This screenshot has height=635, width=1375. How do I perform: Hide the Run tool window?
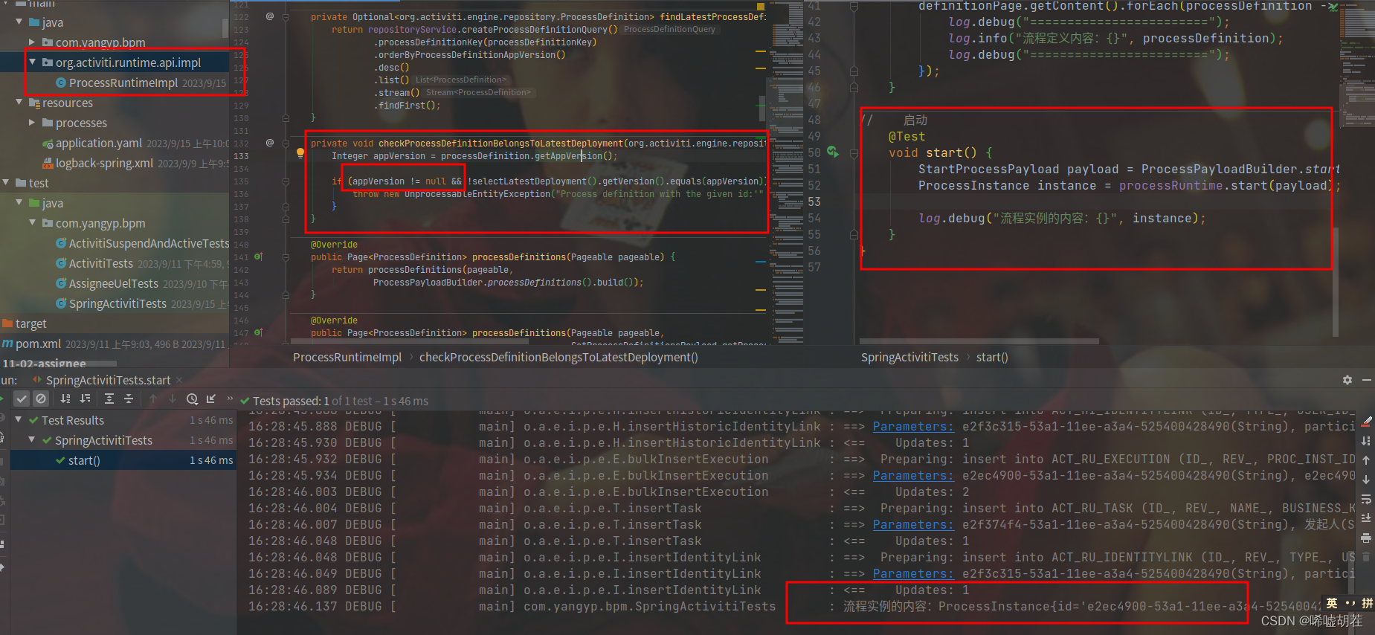[x=1367, y=380]
